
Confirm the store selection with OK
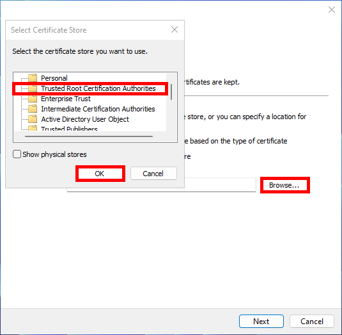(100, 174)
